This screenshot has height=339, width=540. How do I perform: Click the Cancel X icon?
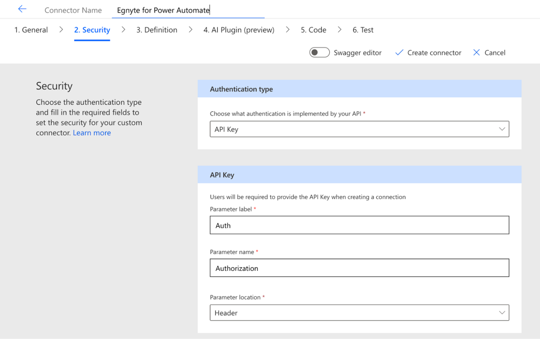tap(476, 52)
